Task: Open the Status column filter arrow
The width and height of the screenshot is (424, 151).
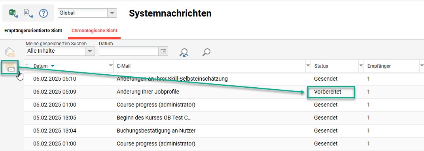Action: (361, 66)
